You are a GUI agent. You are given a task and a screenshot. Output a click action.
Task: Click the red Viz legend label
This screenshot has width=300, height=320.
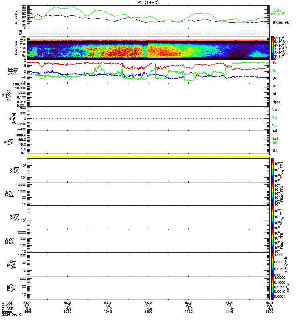coord(274,110)
